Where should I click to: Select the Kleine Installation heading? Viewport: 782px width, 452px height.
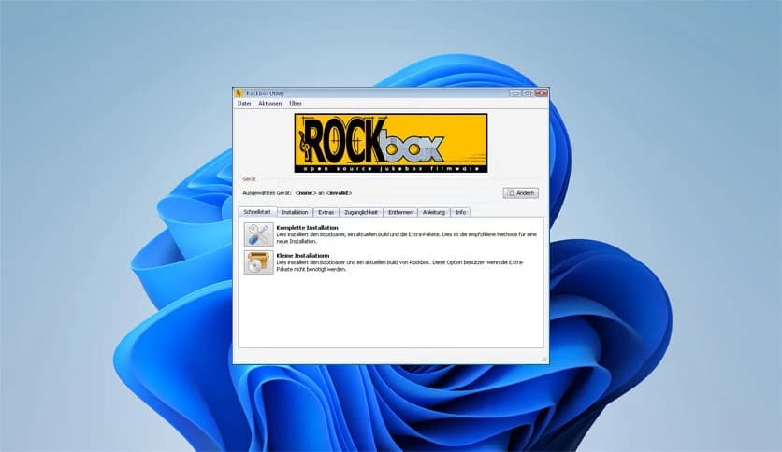point(303,255)
